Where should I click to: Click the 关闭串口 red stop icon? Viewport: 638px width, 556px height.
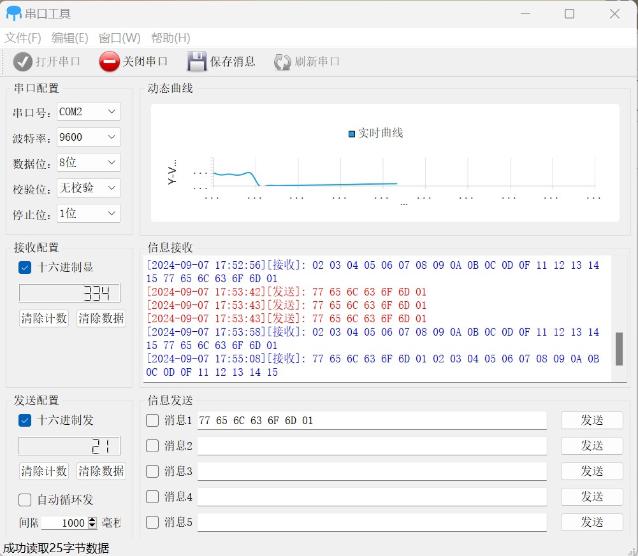point(110,62)
